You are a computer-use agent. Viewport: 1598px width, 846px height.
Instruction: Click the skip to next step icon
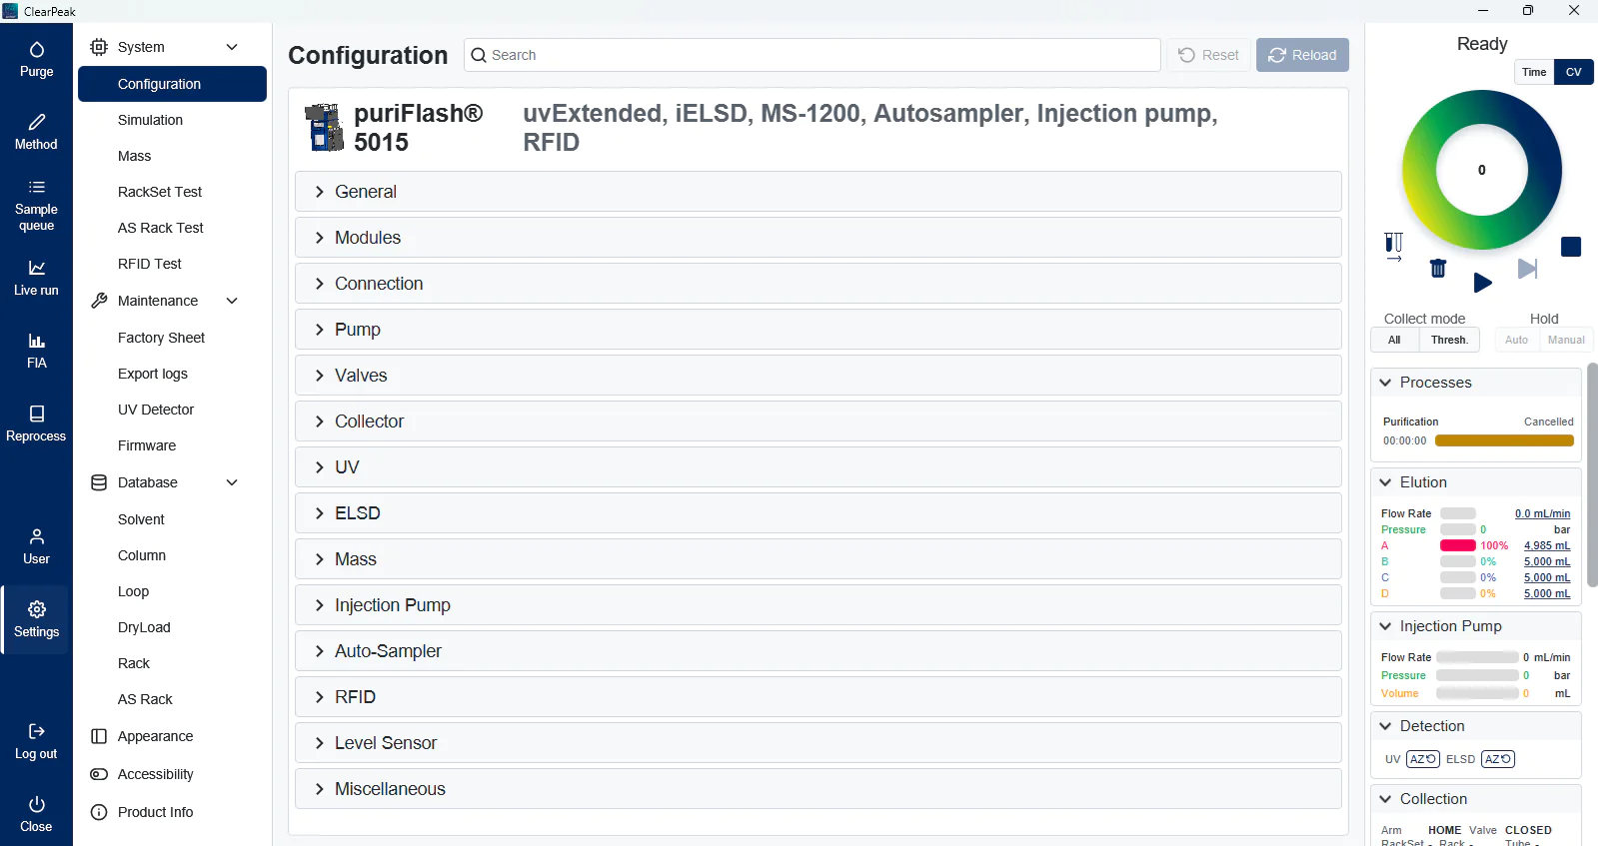[x=1527, y=269]
